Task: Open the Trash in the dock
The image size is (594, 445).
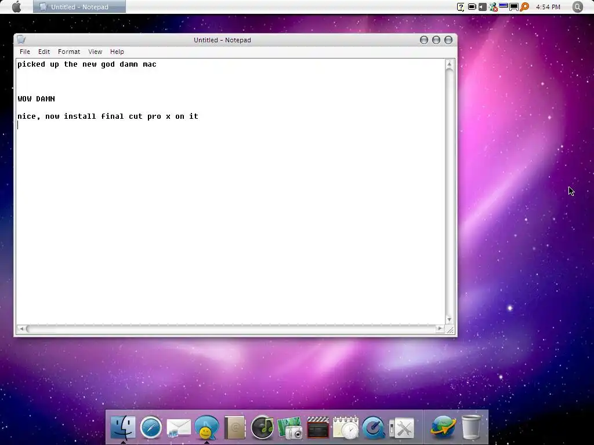Action: pos(471,428)
